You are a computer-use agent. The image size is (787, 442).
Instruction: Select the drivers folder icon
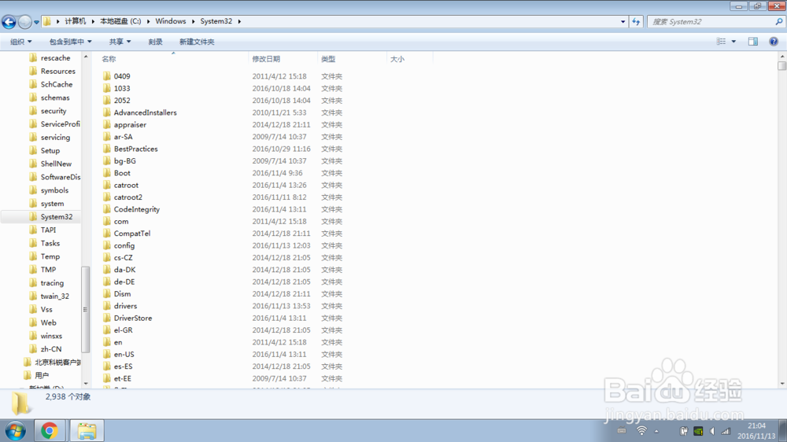click(x=107, y=306)
